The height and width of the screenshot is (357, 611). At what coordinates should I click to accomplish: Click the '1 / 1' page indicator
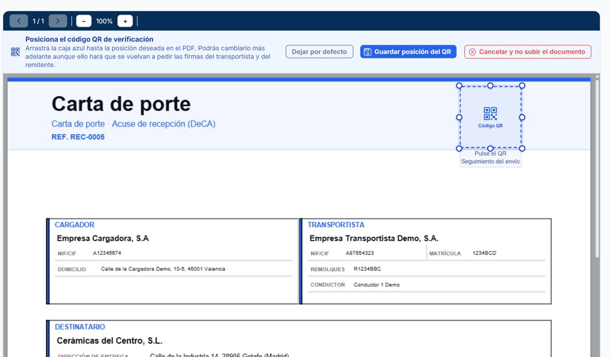(38, 21)
